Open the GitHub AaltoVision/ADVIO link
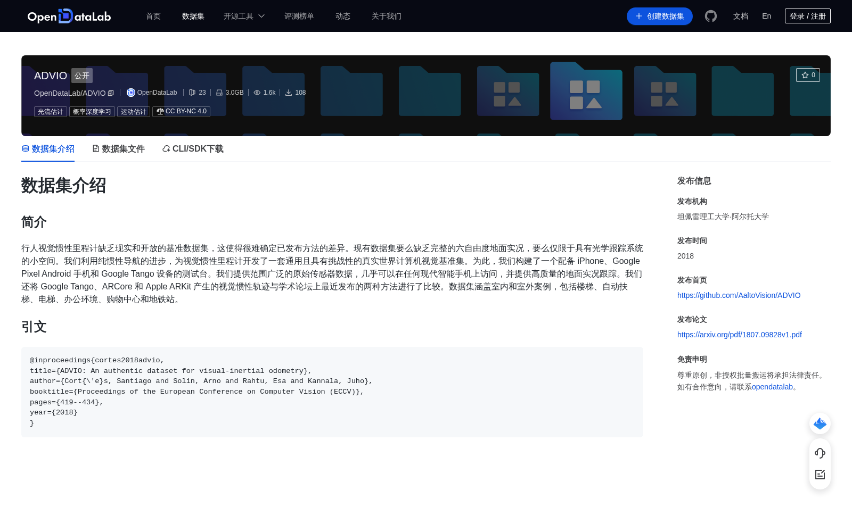The width and height of the screenshot is (852, 532). tap(739, 295)
